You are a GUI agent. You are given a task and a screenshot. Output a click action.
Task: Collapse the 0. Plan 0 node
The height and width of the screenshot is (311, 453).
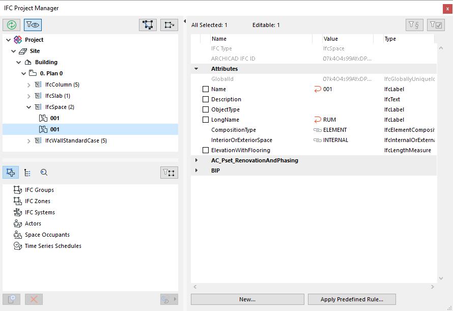pos(24,74)
